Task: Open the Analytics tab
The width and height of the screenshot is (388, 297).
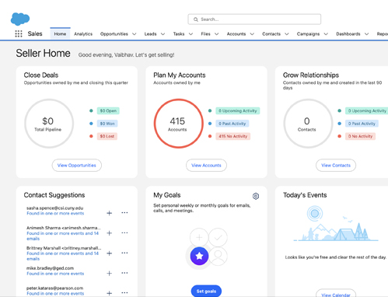Action: pyautogui.click(x=83, y=34)
